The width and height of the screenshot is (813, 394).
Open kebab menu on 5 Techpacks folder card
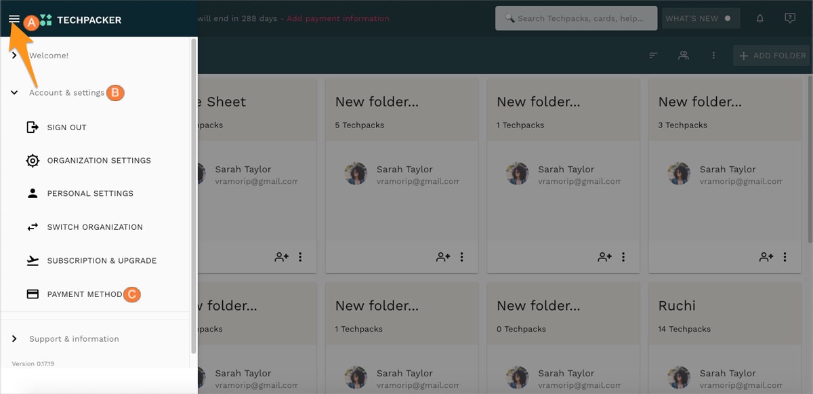tap(461, 257)
